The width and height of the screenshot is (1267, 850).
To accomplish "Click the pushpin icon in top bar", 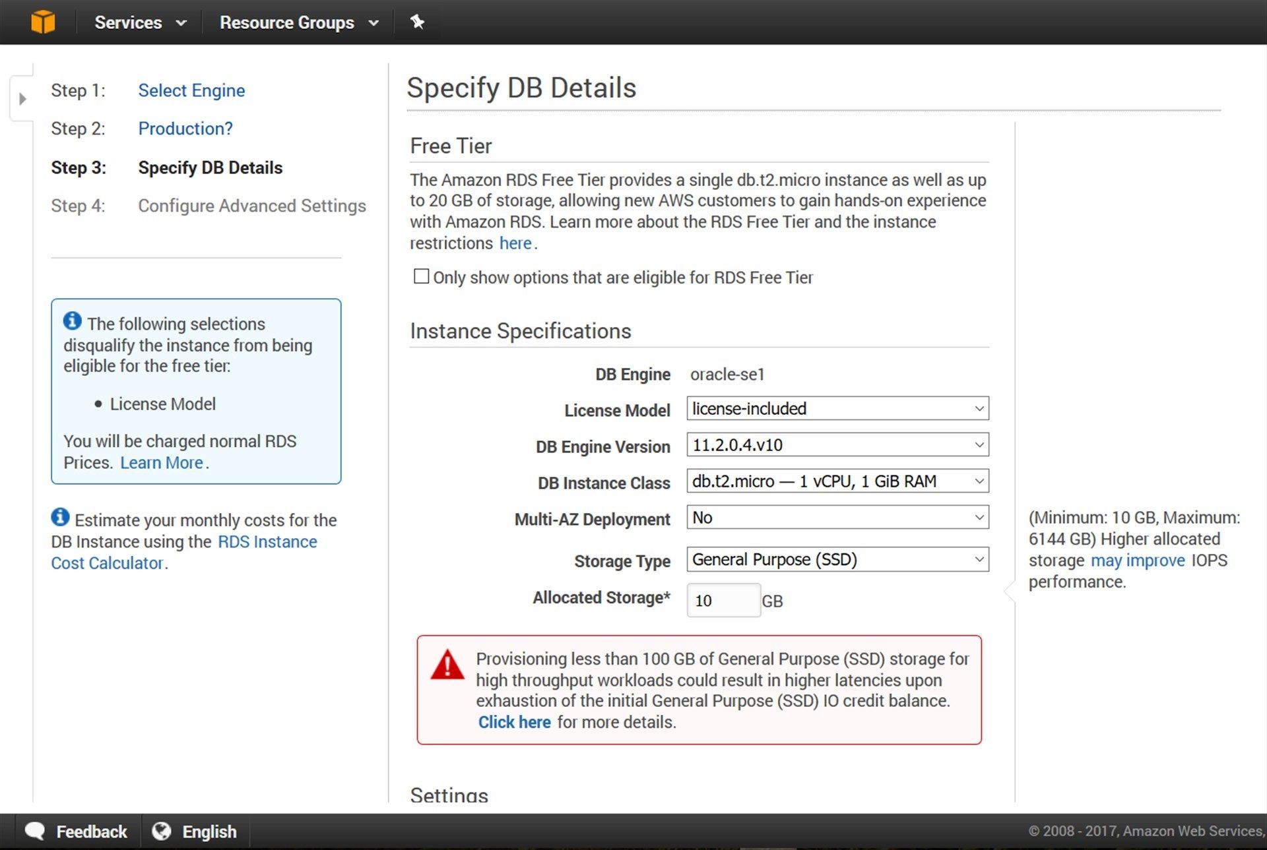I will point(417,22).
